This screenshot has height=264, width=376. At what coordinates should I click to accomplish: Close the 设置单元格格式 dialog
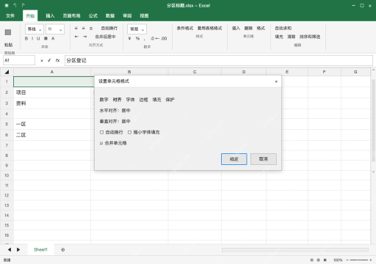click(x=276, y=81)
